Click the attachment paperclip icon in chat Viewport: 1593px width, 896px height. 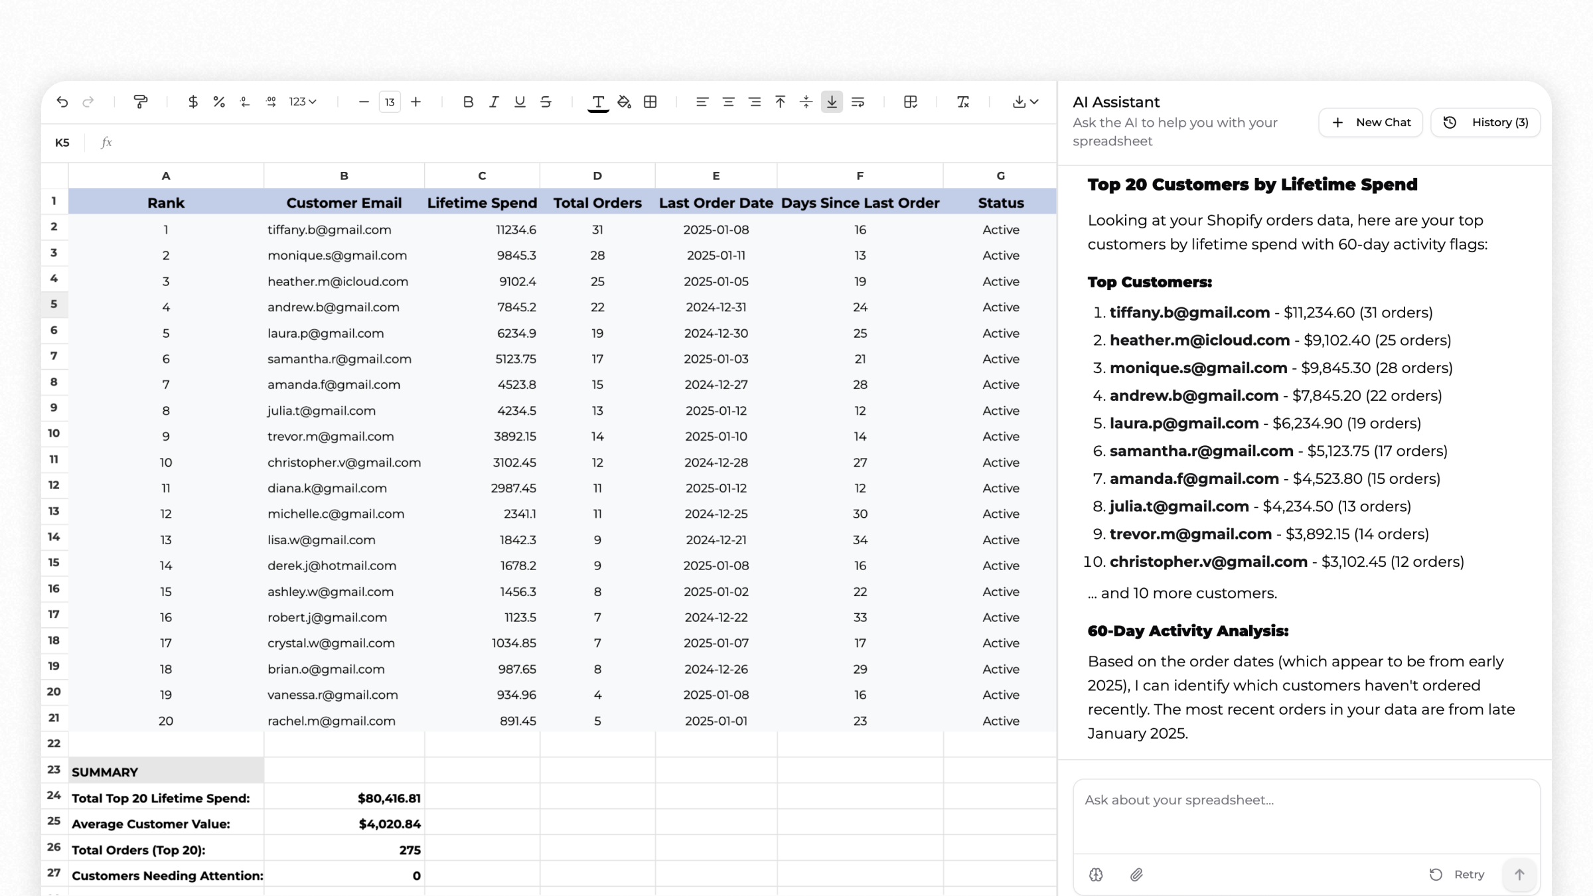(x=1136, y=875)
